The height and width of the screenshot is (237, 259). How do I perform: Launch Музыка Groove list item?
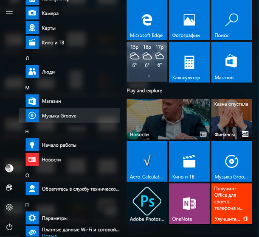[69, 115]
